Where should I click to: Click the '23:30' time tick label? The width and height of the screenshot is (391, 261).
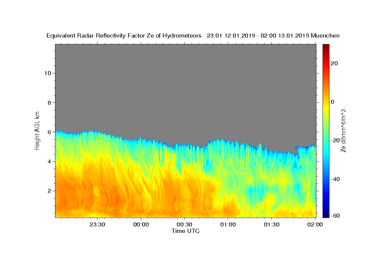click(x=97, y=224)
